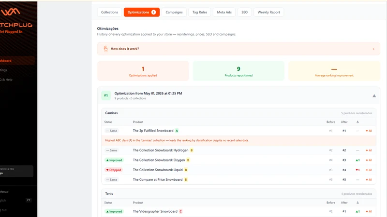Select the Optimizations tab
The width and height of the screenshot is (387, 217).
pos(142,13)
